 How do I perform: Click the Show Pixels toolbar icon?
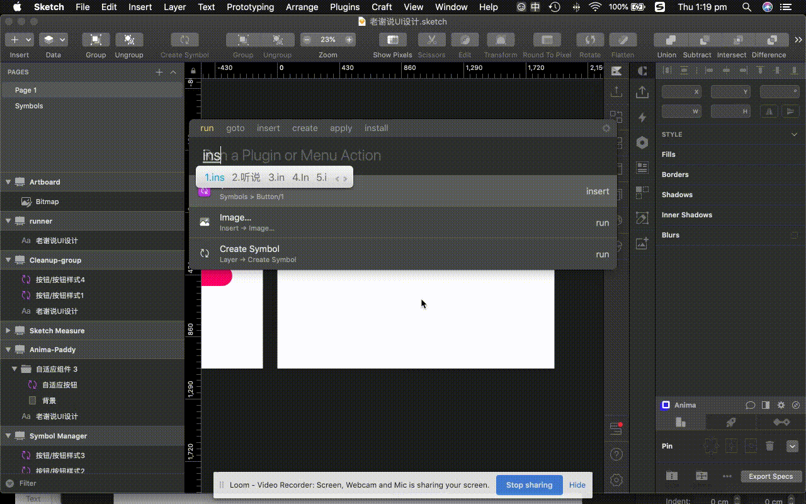pos(392,40)
